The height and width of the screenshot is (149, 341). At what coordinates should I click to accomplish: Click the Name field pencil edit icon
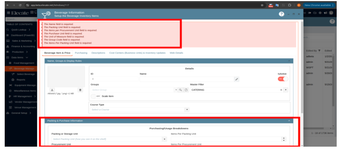coord(236,79)
